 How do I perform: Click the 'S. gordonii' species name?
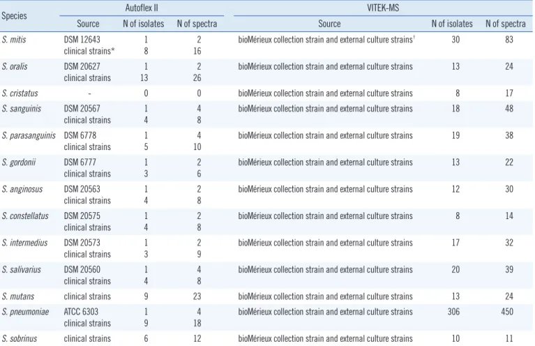[x=18, y=162]
